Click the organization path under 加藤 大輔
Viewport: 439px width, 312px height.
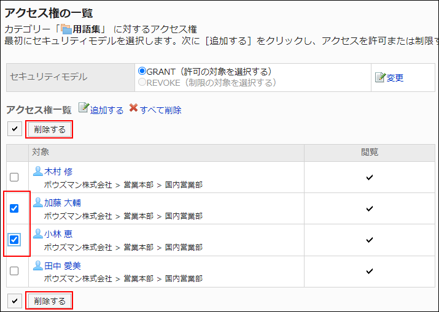(x=123, y=216)
